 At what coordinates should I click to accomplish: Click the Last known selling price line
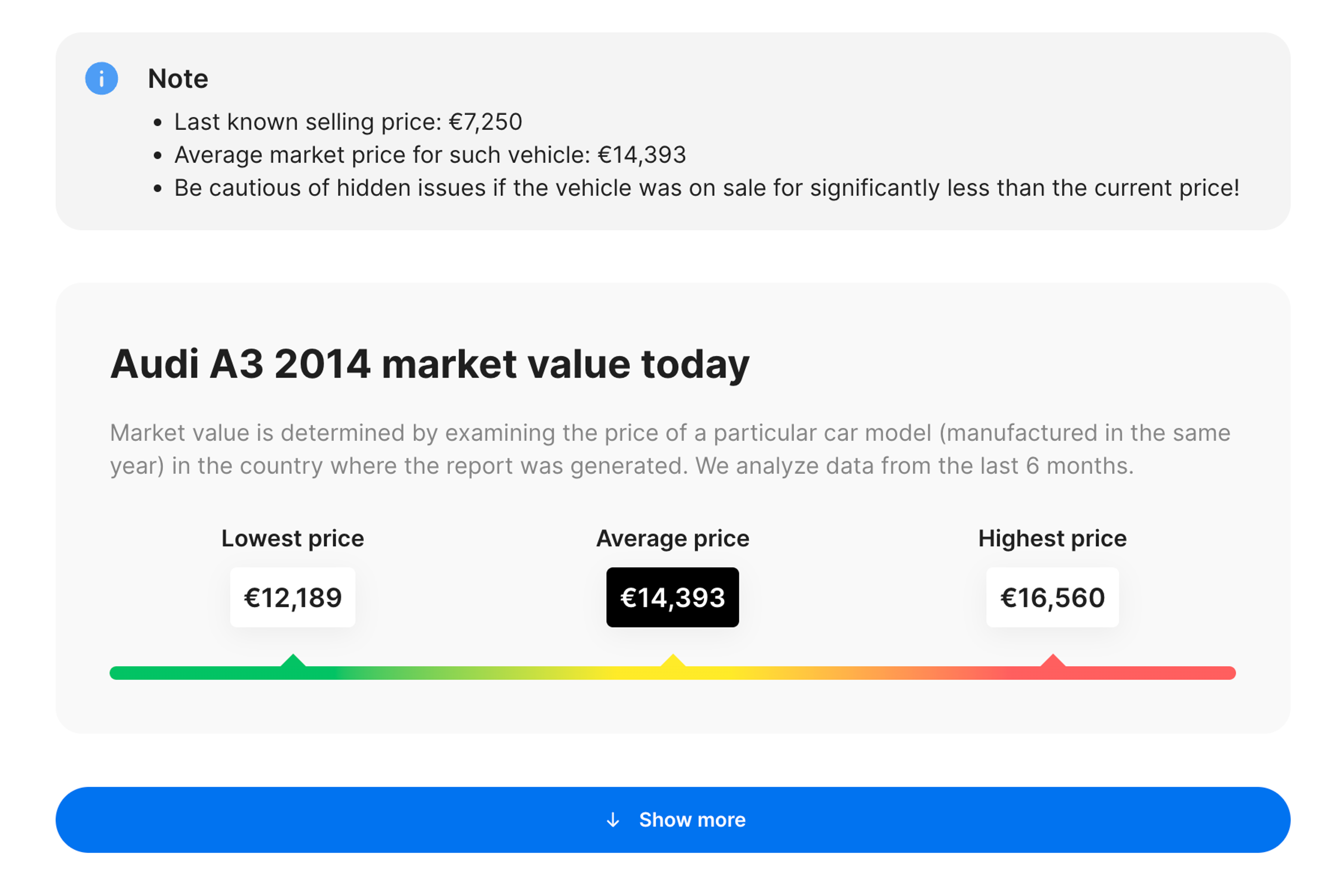click(x=347, y=122)
